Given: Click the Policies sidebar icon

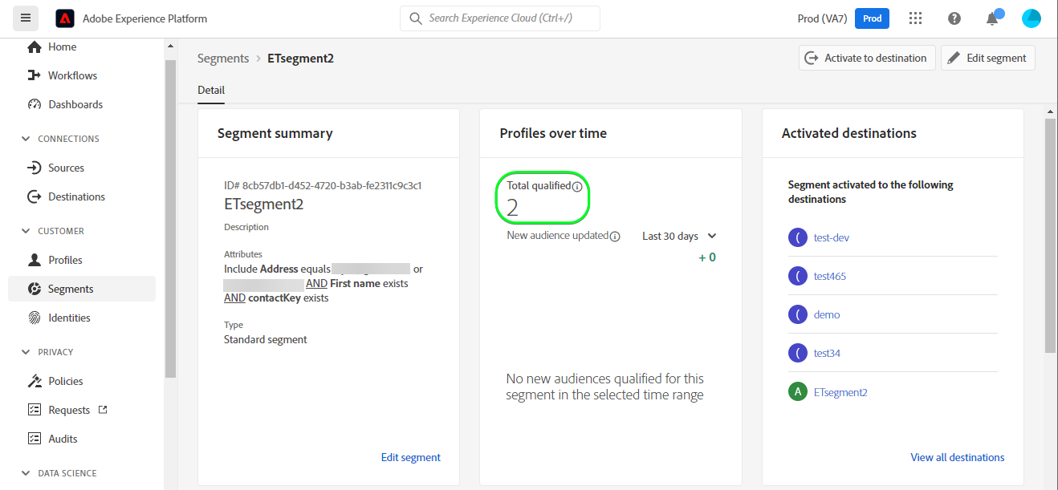Looking at the screenshot, I should click(34, 381).
